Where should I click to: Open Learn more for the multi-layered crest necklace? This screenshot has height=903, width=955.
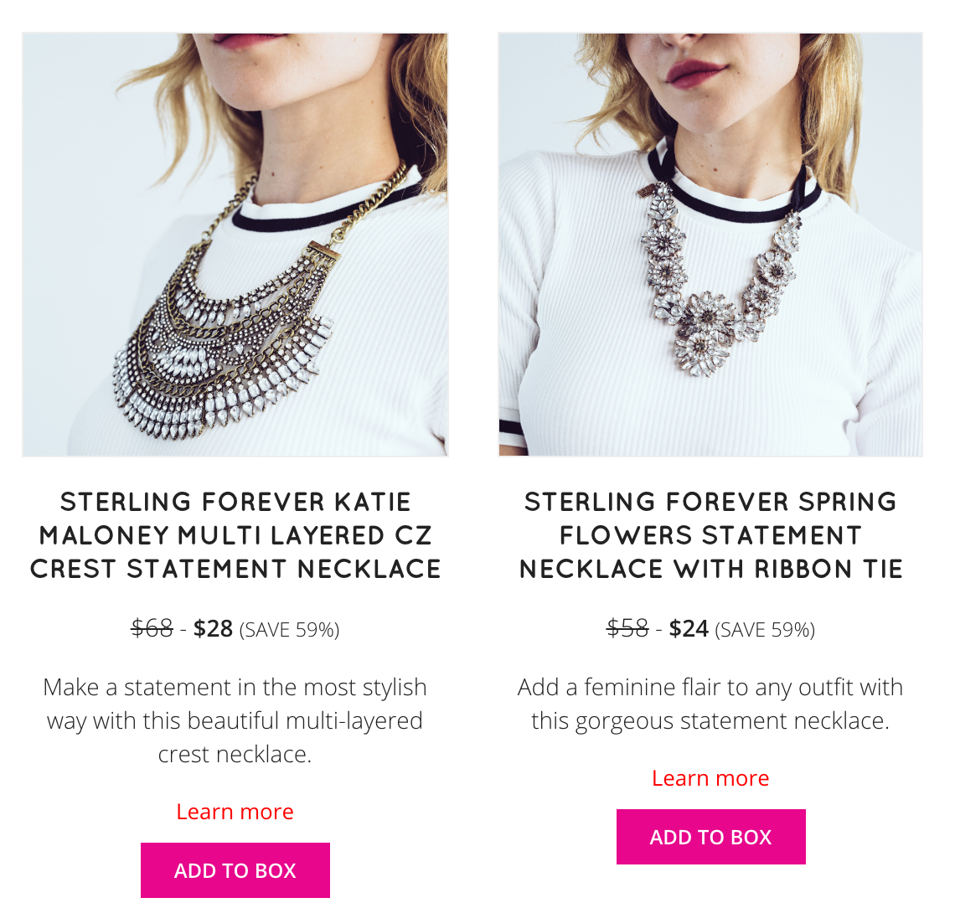pyautogui.click(x=235, y=812)
